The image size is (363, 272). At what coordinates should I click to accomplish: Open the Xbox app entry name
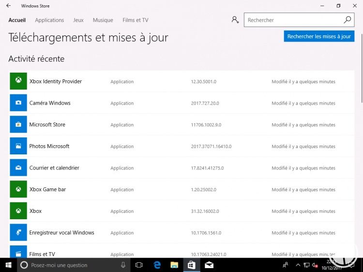[35, 211]
